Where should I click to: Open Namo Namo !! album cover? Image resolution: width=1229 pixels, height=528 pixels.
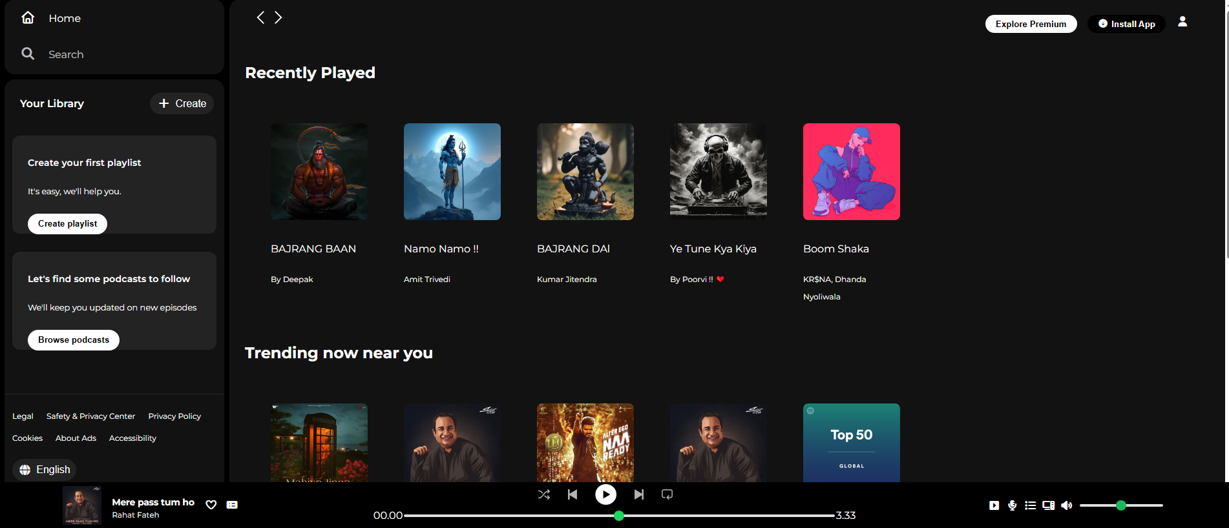[452, 172]
